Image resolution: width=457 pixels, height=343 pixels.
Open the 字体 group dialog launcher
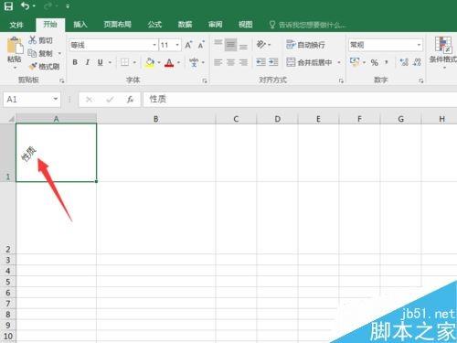205,80
